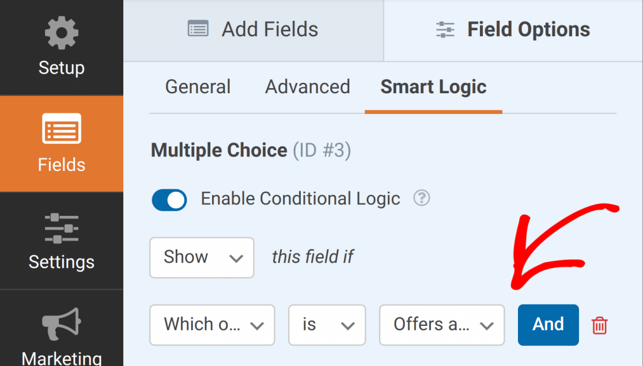Open Marketing via the megaphone icon
Screen dimensions: 643x366
pos(62,325)
